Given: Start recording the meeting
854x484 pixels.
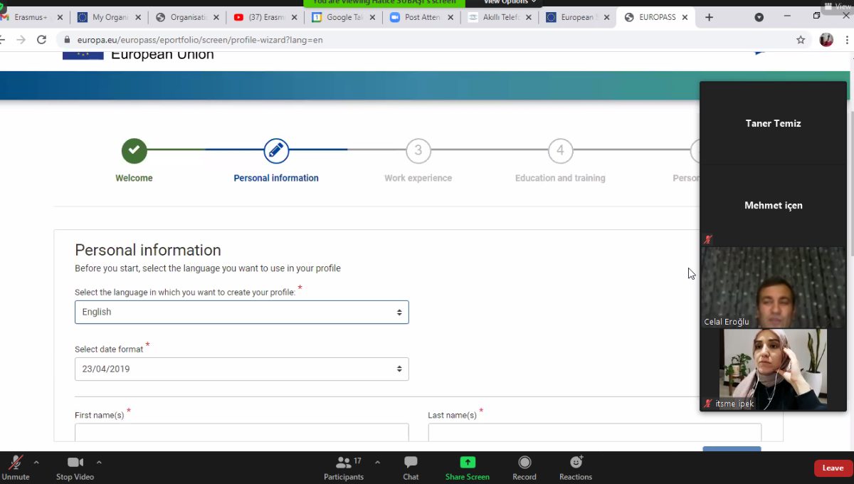Looking at the screenshot, I should [524, 468].
